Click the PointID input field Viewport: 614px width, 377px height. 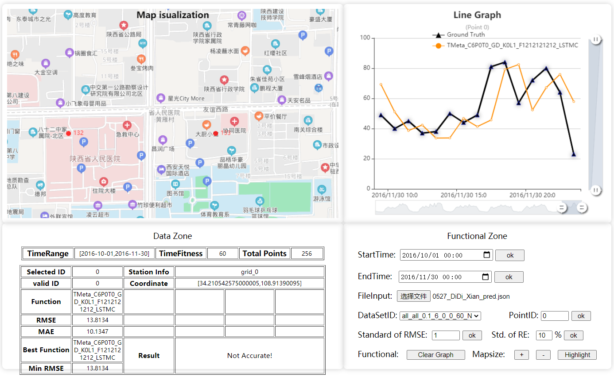(x=555, y=316)
